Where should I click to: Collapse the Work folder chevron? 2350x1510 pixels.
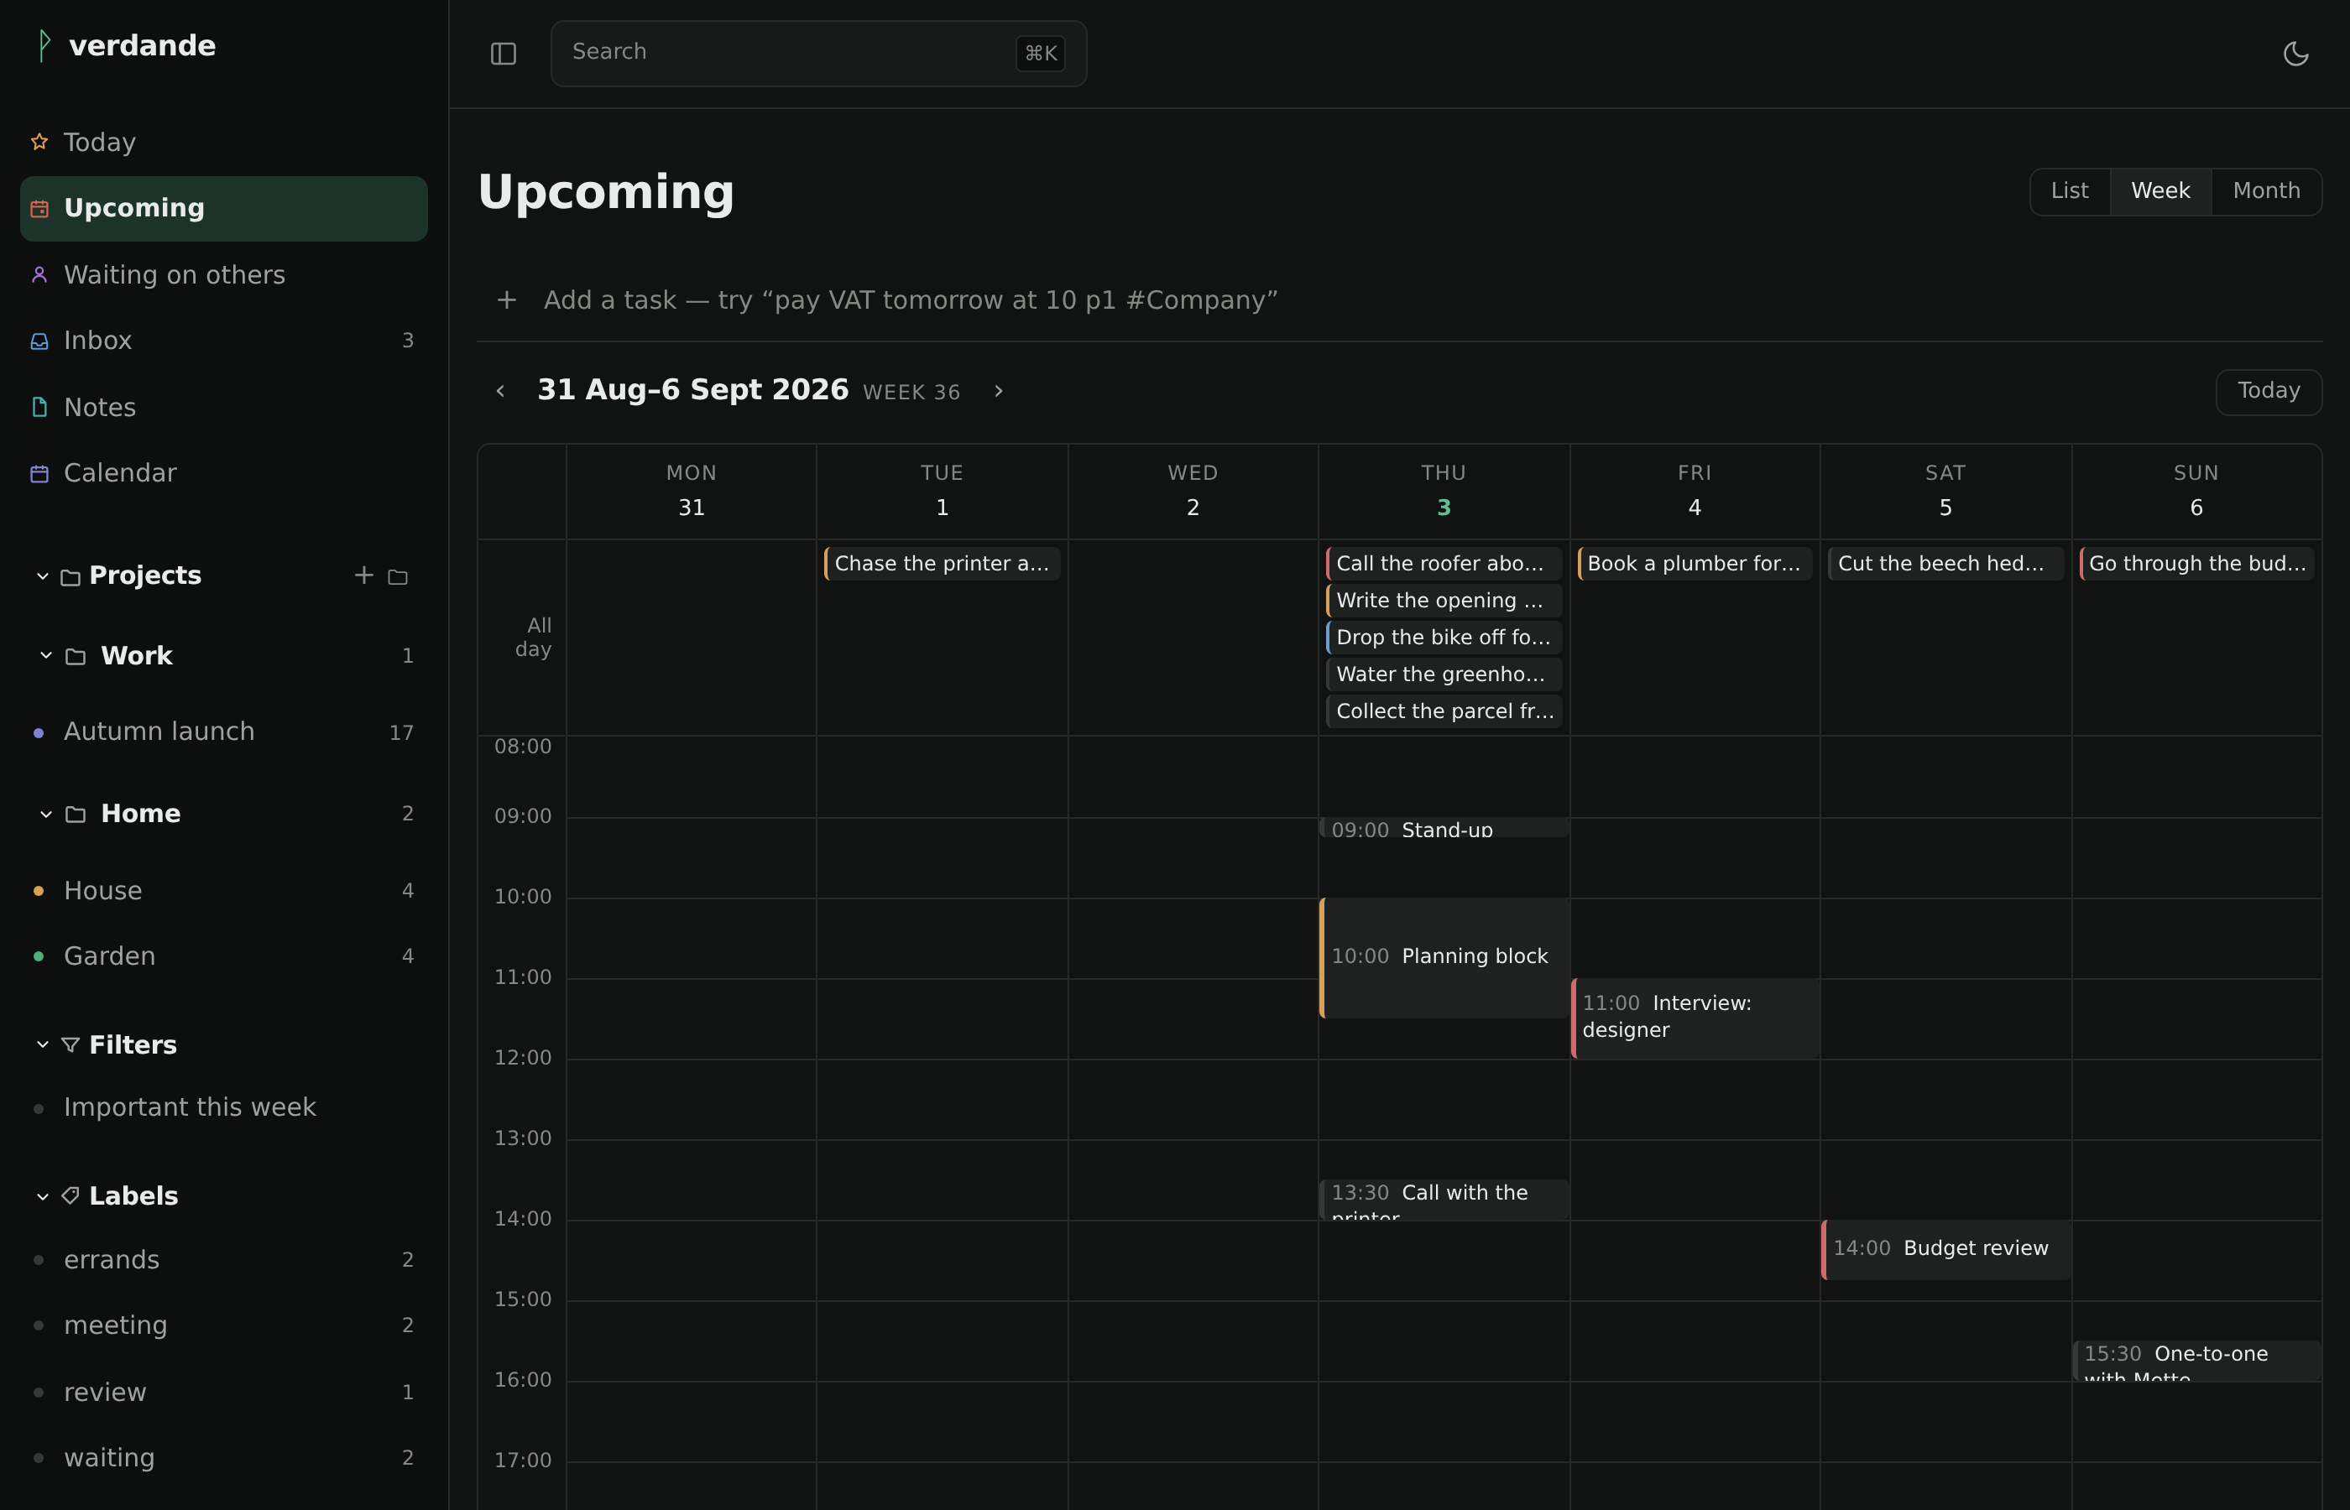46,656
